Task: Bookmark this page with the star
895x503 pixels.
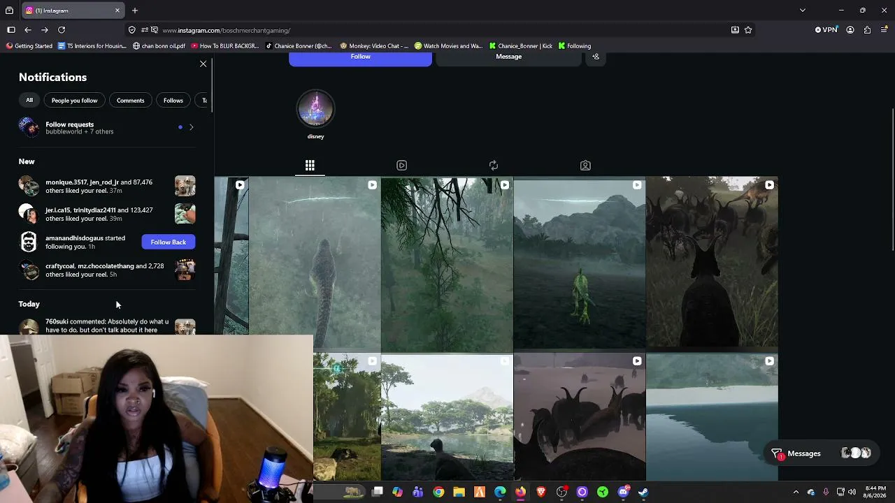Action: click(x=748, y=30)
